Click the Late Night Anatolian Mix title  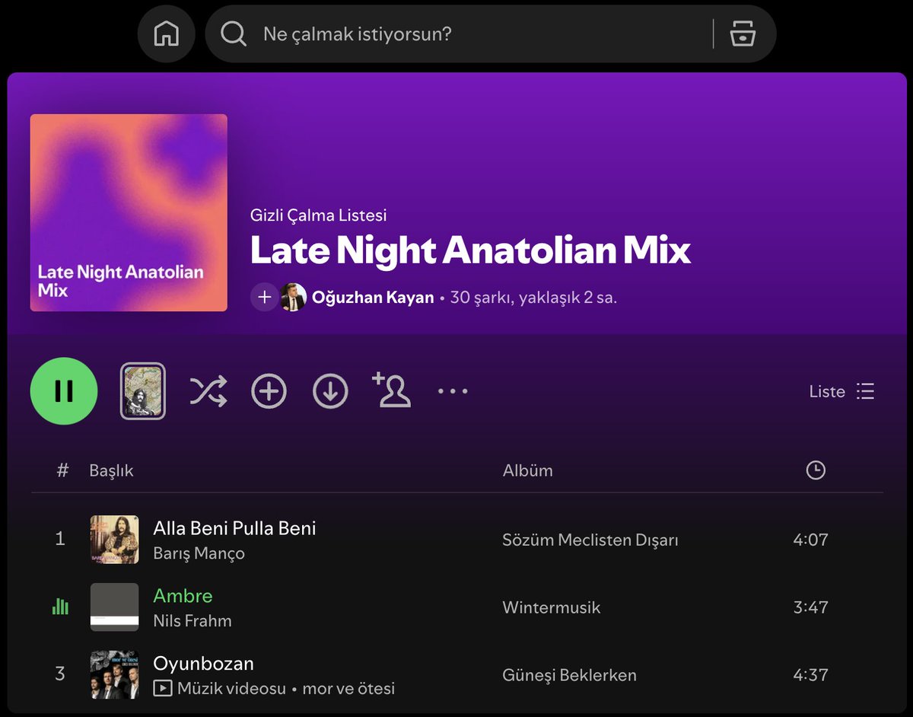[470, 250]
